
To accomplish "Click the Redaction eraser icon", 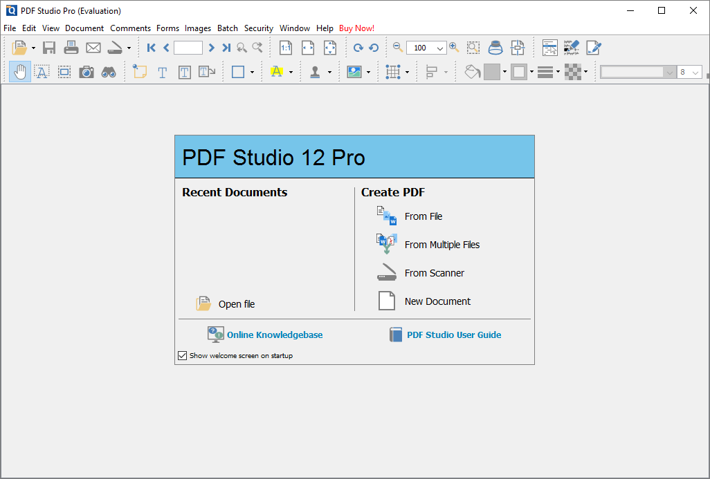I will 572,48.
